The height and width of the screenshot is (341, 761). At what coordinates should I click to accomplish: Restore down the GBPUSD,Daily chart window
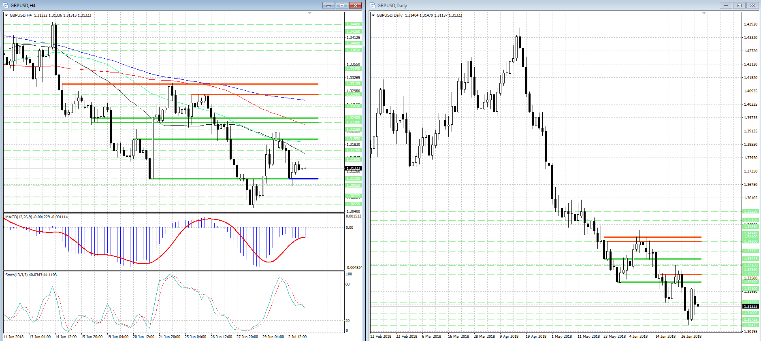click(739, 5)
